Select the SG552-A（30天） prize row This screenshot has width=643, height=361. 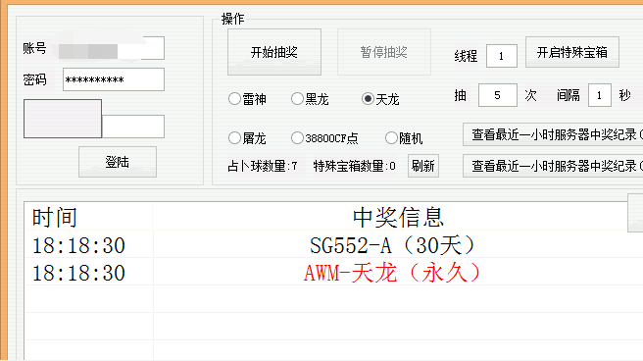point(334,245)
